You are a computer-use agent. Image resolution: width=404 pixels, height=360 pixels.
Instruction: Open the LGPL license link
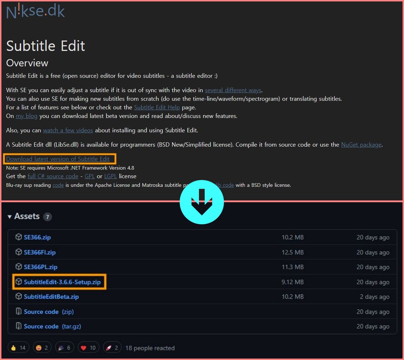point(110,176)
